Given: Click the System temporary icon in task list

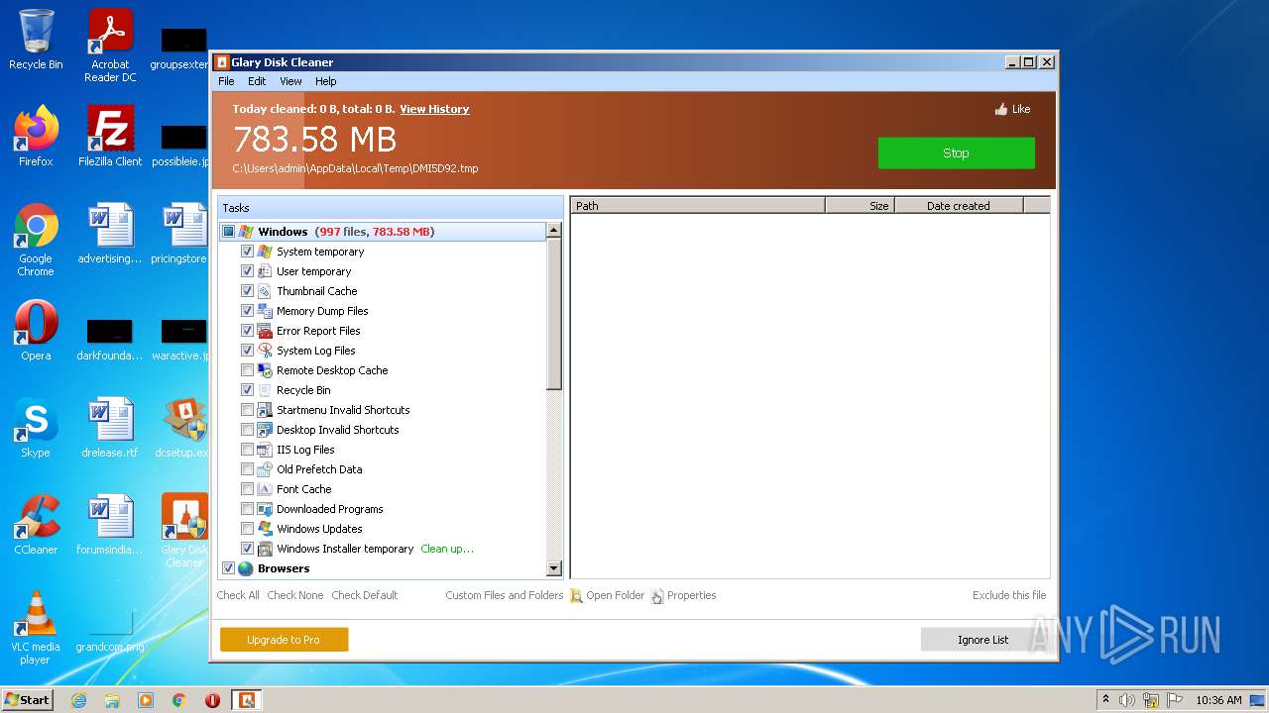Looking at the screenshot, I should 265,252.
